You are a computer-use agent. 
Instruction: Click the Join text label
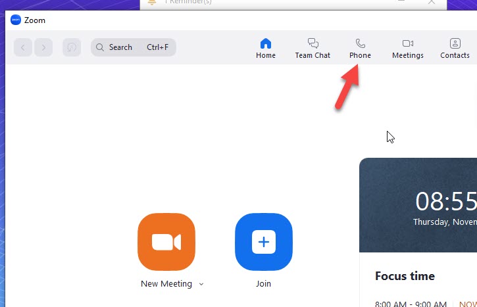[263, 284]
